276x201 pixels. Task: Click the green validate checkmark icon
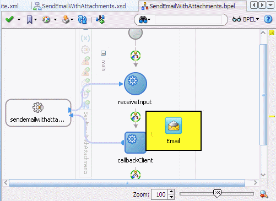click(x=9, y=19)
